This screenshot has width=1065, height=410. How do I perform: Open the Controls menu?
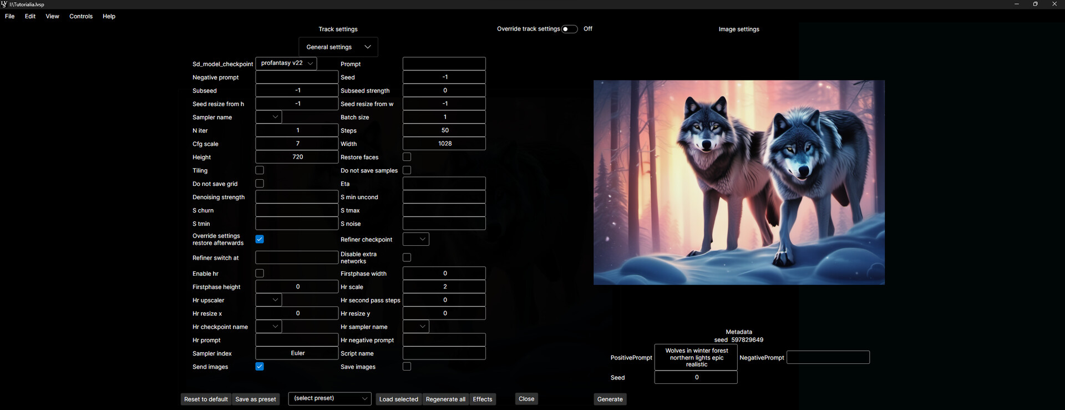click(81, 16)
